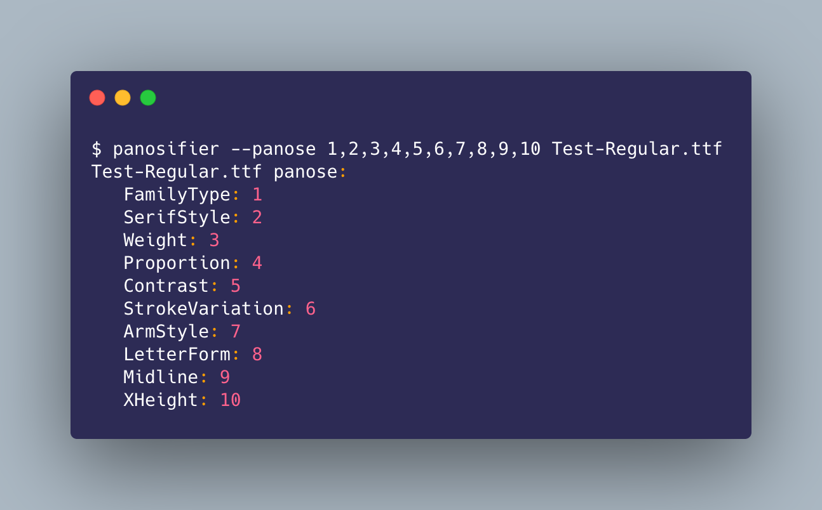Click the dollar sign shell prompt
The width and height of the screenshot is (822, 510).
click(x=97, y=149)
